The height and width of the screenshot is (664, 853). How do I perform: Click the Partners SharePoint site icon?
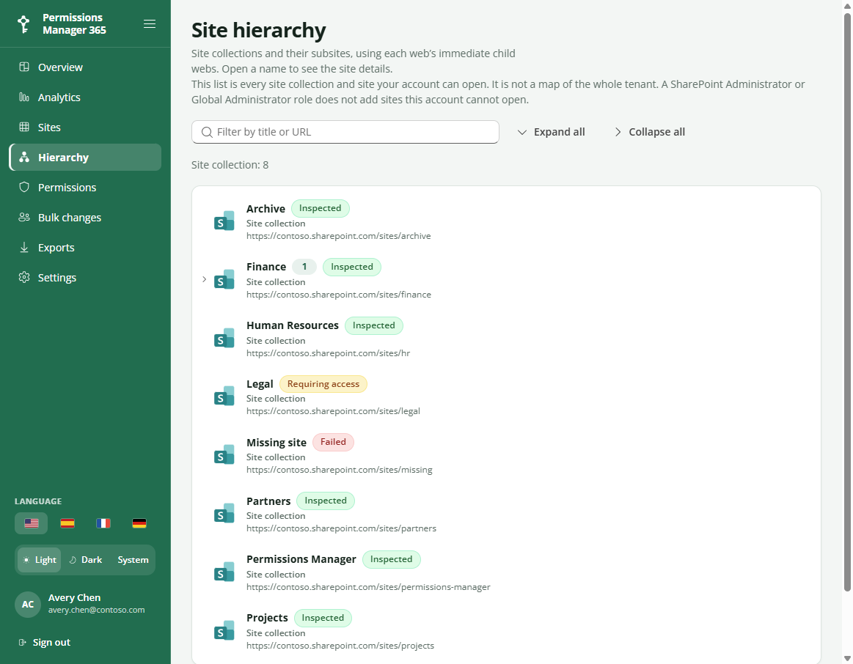(224, 514)
